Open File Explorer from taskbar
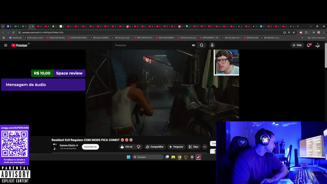Image resolution: width=327 pixels, height=184 pixels. pyautogui.click(x=173, y=157)
